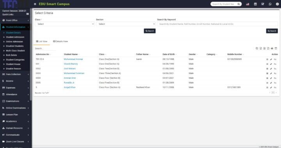The height and width of the screenshot is (148, 281).
Task: Open the Section select dropdown
Action: point(126,24)
